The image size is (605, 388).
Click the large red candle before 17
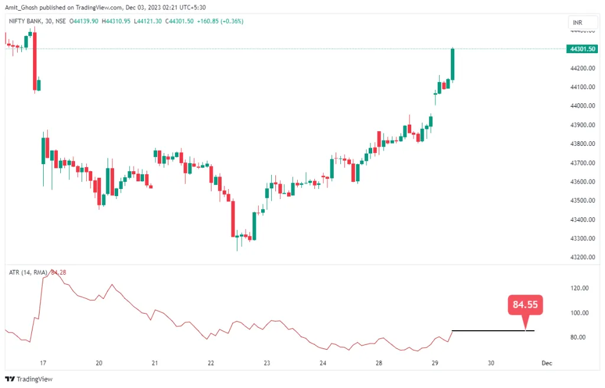35,62
